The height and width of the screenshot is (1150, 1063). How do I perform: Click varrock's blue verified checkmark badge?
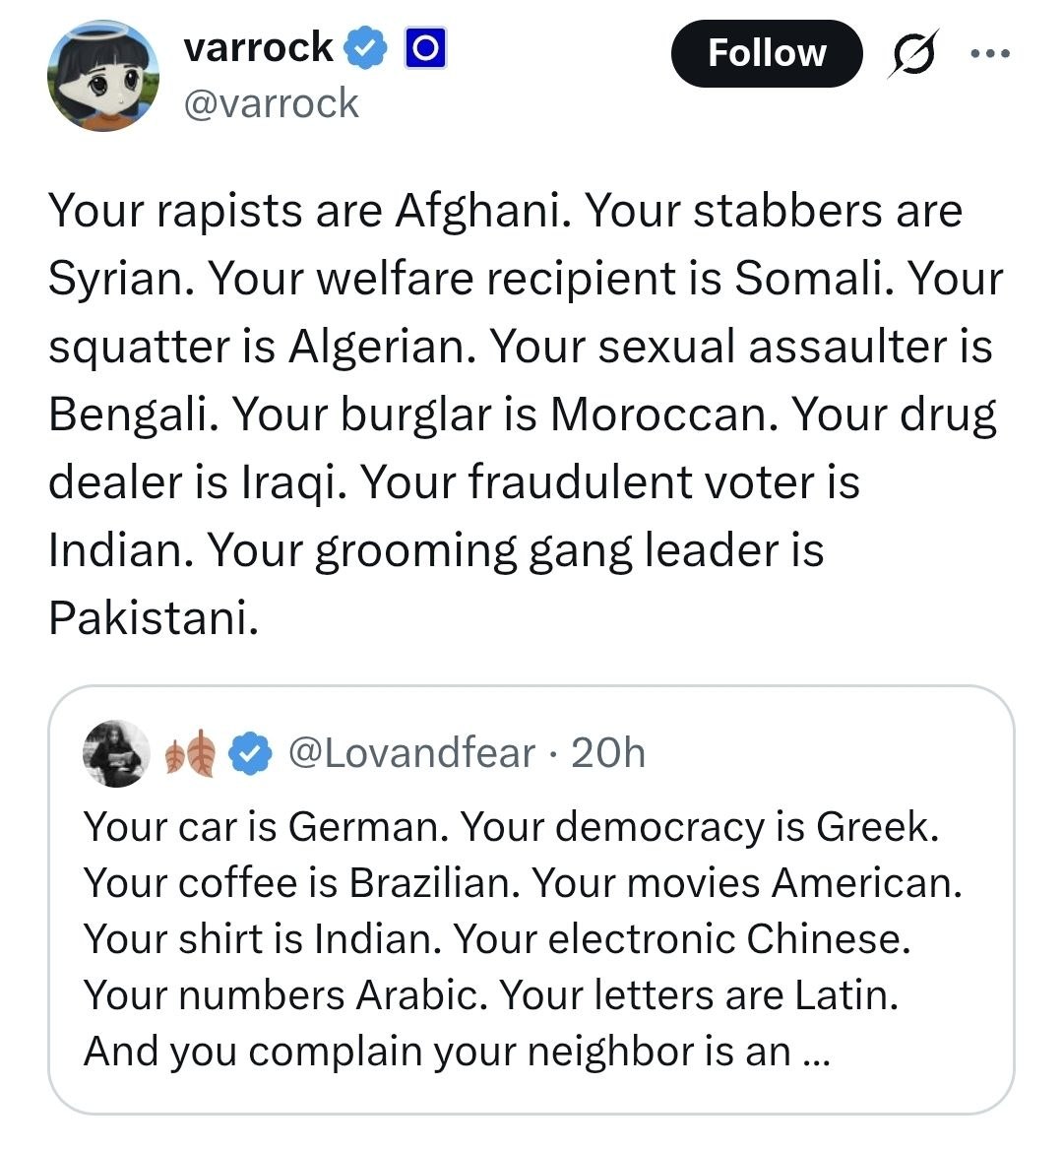tap(367, 48)
